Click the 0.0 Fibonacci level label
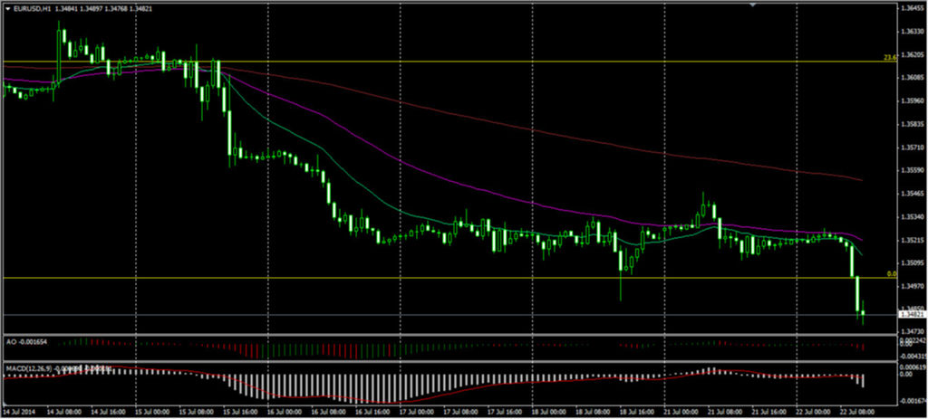The image size is (928, 419). tap(891, 273)
